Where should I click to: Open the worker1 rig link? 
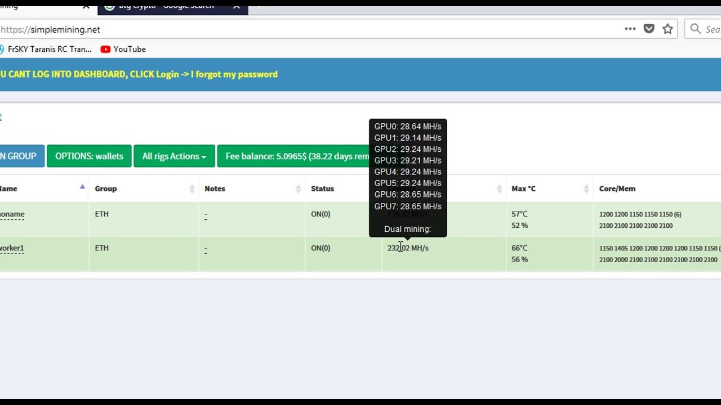pyautogui.click(x=12, y=248)
